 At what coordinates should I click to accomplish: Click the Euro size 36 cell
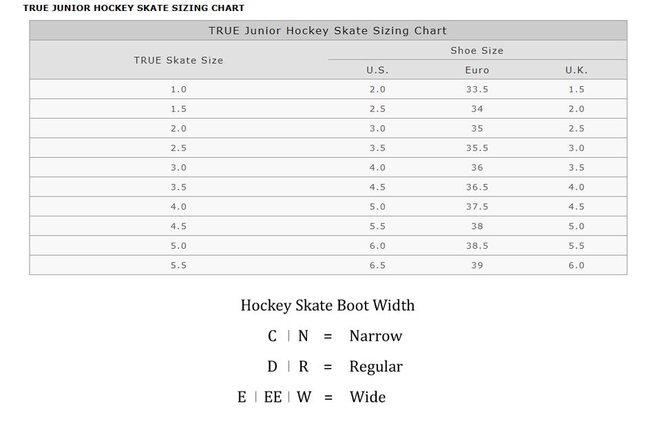coord(476,168)
